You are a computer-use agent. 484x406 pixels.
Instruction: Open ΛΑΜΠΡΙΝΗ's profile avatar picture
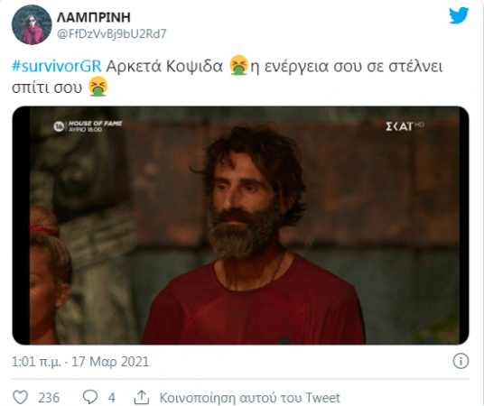32,24
